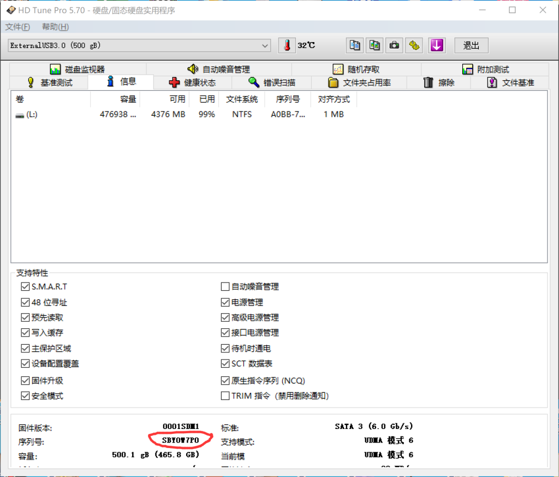The width and height of the screenshot is (559, 477).
Task: Toggle the S.M.A.R.T checkbox
Action: (x=25, y=286)
